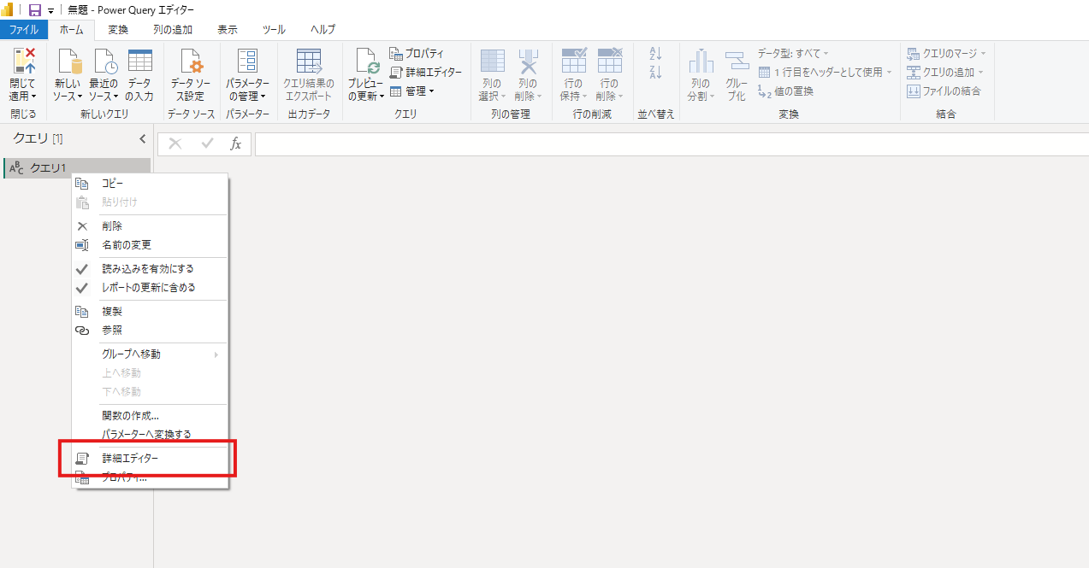Choose Delete (削除) in the context menu

pyautogui.click(x=151, y=226)
